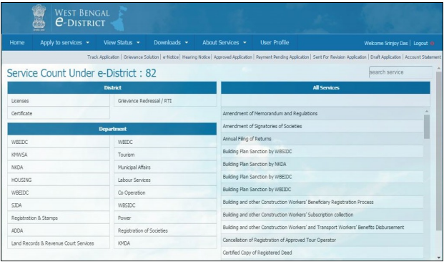Viewport: 444px width, 262px height.
Task: Select Grievance Redressal / RTI category
Action: [x=165, y=101]
